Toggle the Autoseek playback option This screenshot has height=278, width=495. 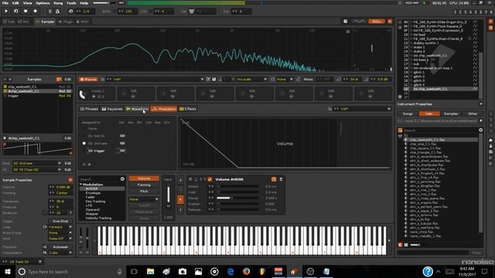pos(60,247)
